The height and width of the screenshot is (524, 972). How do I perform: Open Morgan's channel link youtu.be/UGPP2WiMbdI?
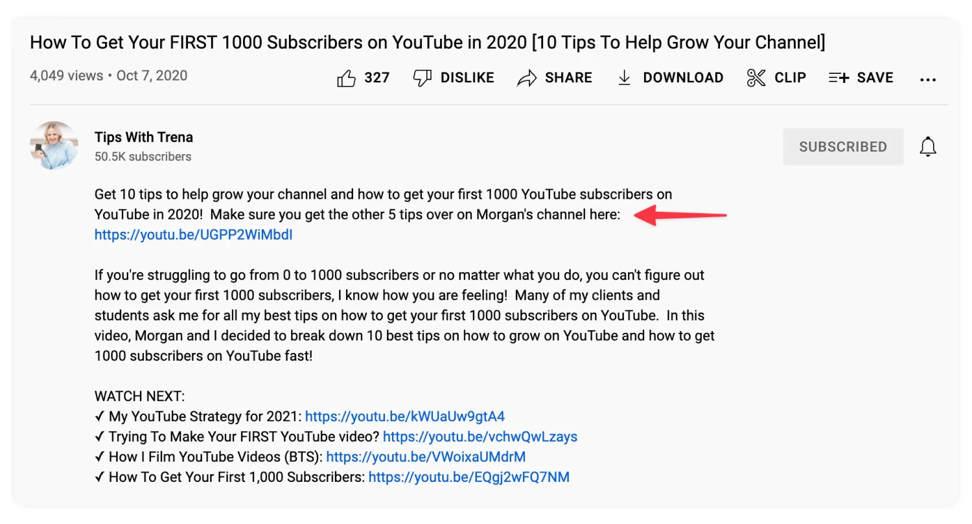point(193,234)
